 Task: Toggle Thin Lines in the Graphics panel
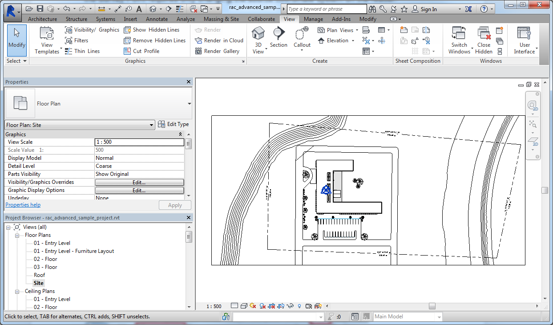(x=82, y=51)
